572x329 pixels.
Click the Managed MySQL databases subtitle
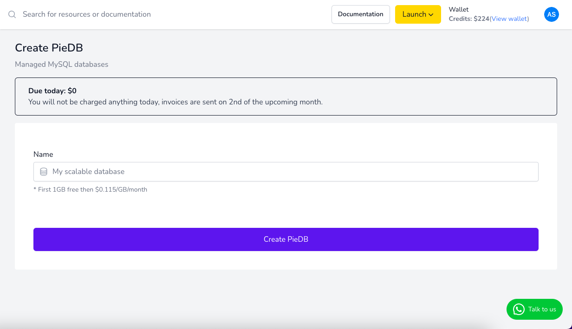(x=62, y=65)
